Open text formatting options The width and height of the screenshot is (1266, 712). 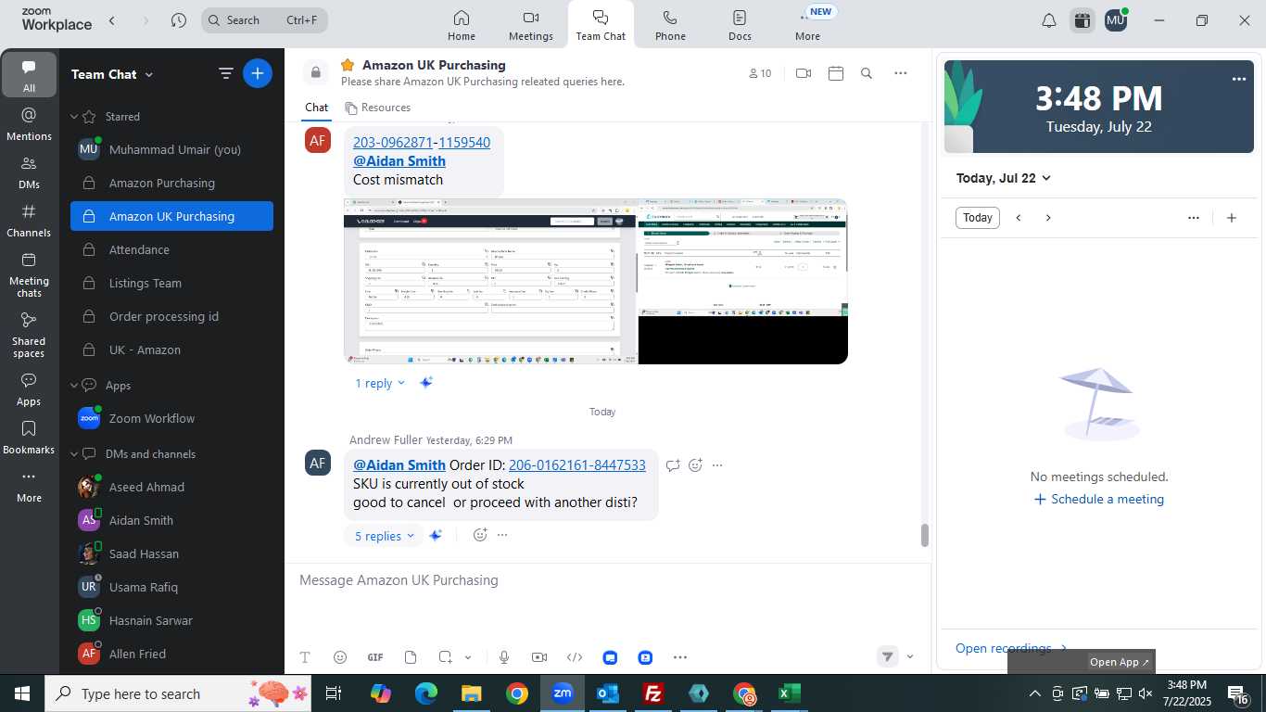point(304,657)
